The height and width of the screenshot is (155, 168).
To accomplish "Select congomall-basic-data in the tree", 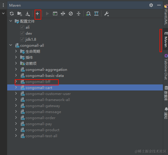I will pos(45,76).
